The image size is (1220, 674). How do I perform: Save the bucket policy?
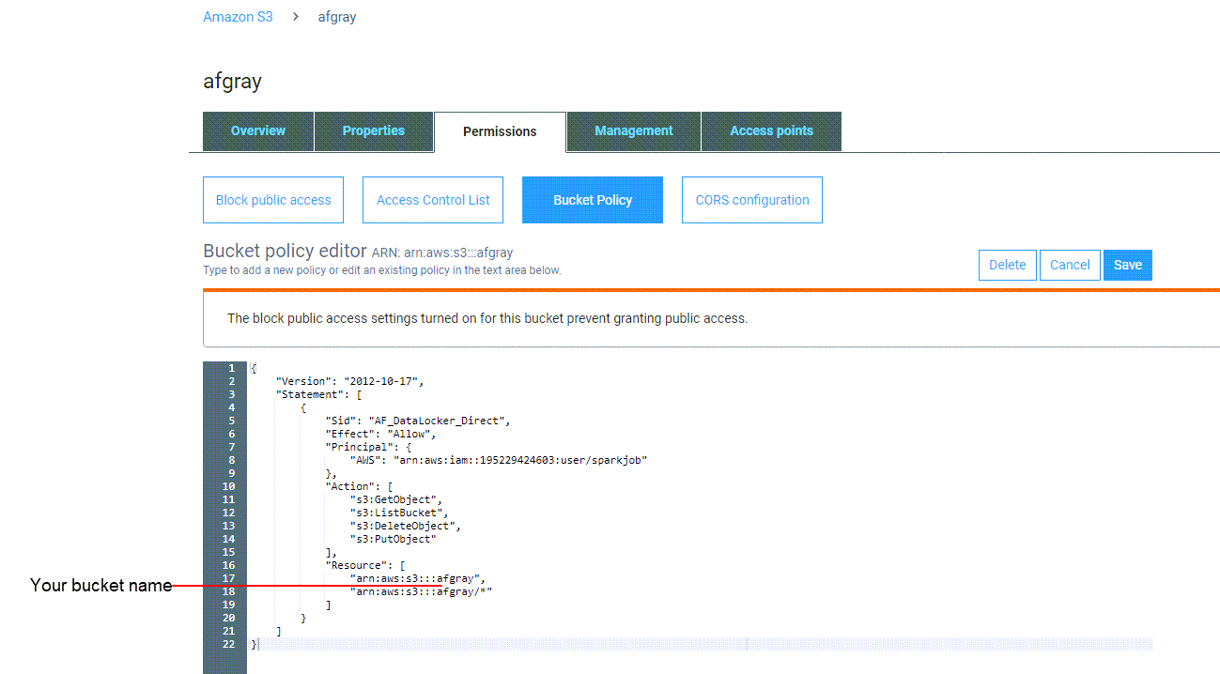point(1127,265)
